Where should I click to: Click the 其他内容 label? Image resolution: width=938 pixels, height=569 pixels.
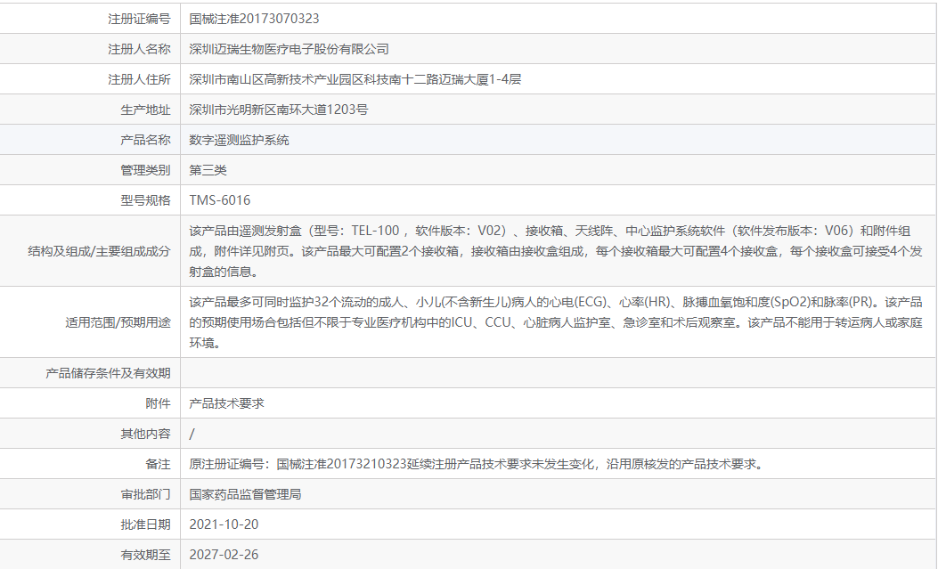[145, 434]
